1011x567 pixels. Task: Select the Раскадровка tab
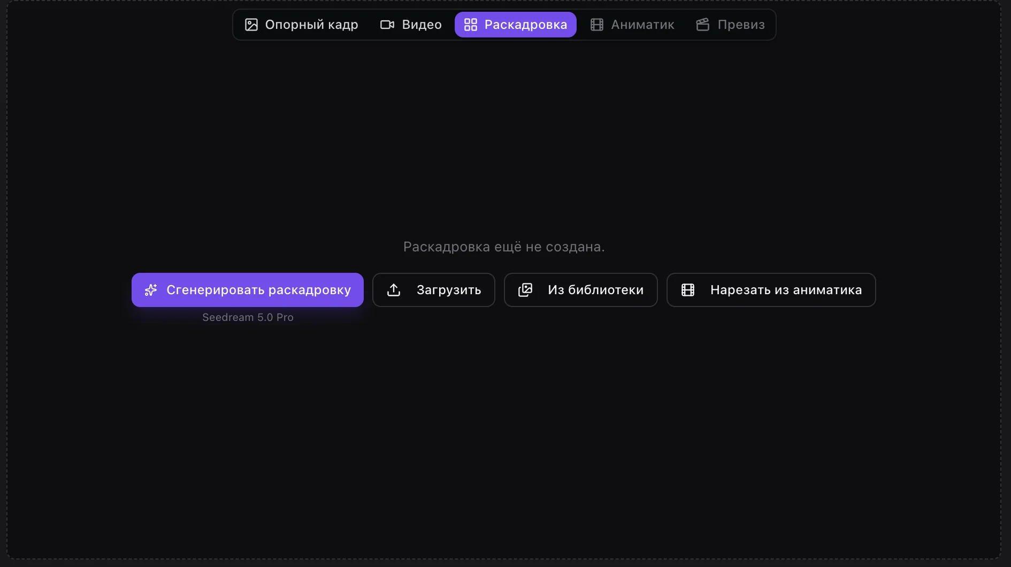tap(516, 25)
